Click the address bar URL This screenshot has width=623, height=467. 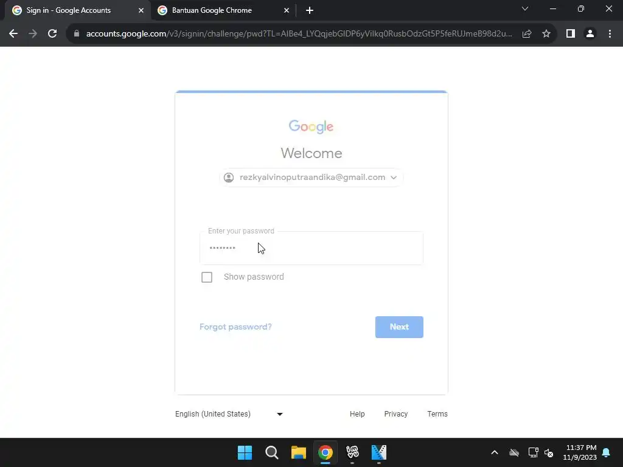(299, 34)
